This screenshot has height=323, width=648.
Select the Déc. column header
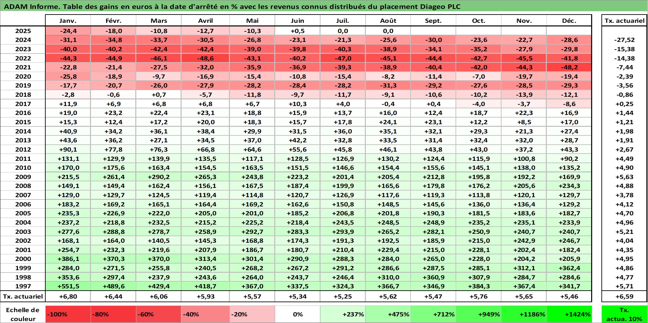pyautogui.click(x=569, y=20)
